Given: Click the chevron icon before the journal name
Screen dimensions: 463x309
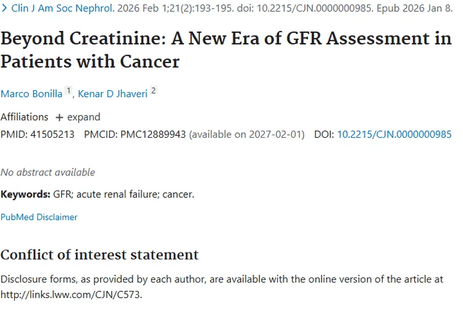Looking at the screenshot, I should click(x=4, y=10).
